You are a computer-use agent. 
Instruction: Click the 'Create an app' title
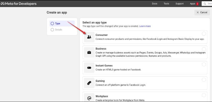[57, 13]
